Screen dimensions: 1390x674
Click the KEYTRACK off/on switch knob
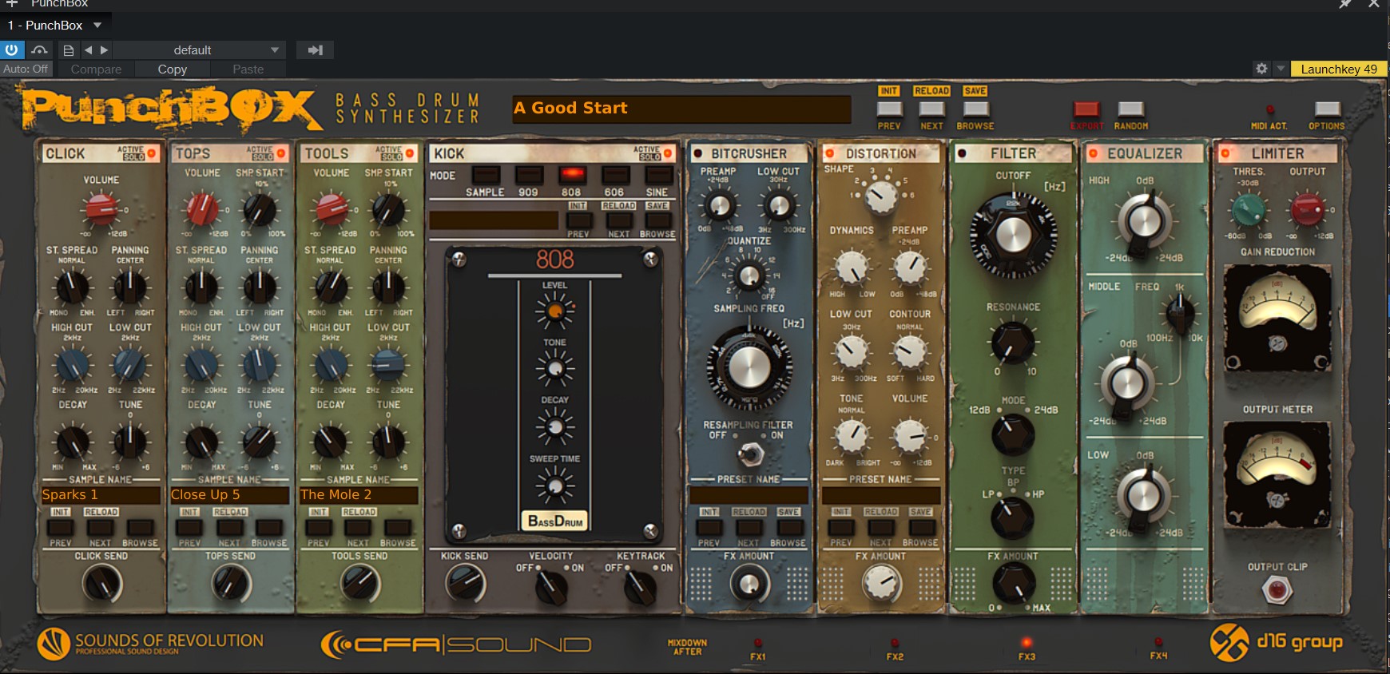coord(640,589)
